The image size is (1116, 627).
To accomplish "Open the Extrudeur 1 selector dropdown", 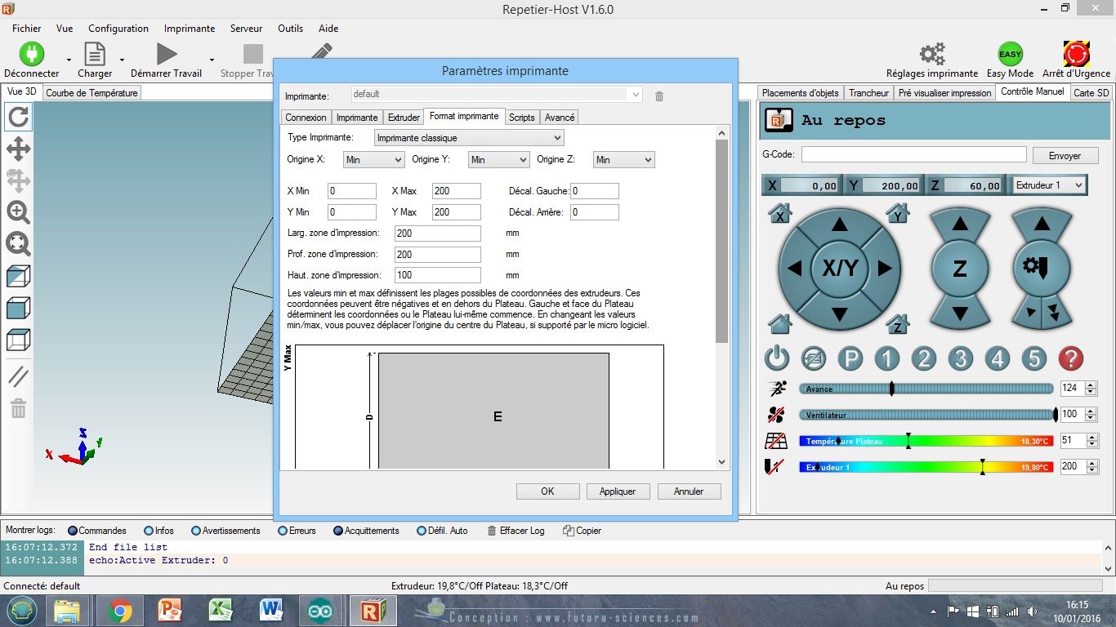I will (x=1050, y=185).
